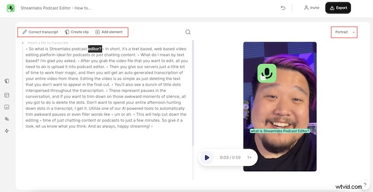Open the Add element option
373x192 pixels.
(x=109, y=32)
